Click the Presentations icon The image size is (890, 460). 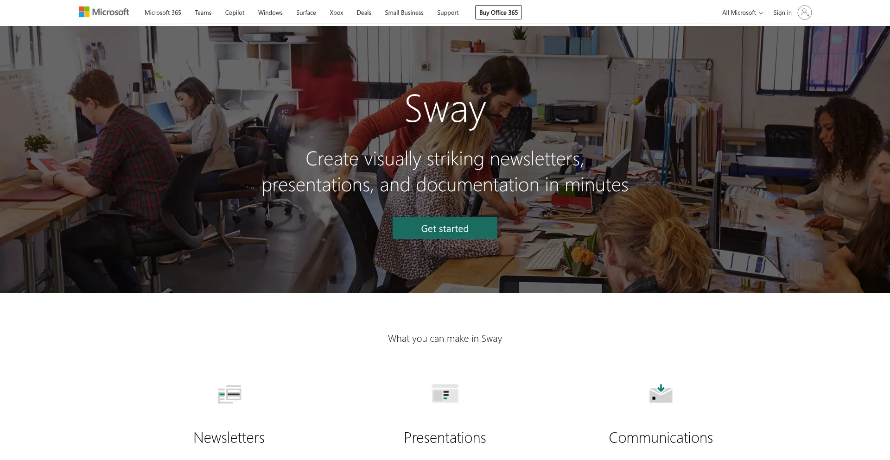(445, 393)
